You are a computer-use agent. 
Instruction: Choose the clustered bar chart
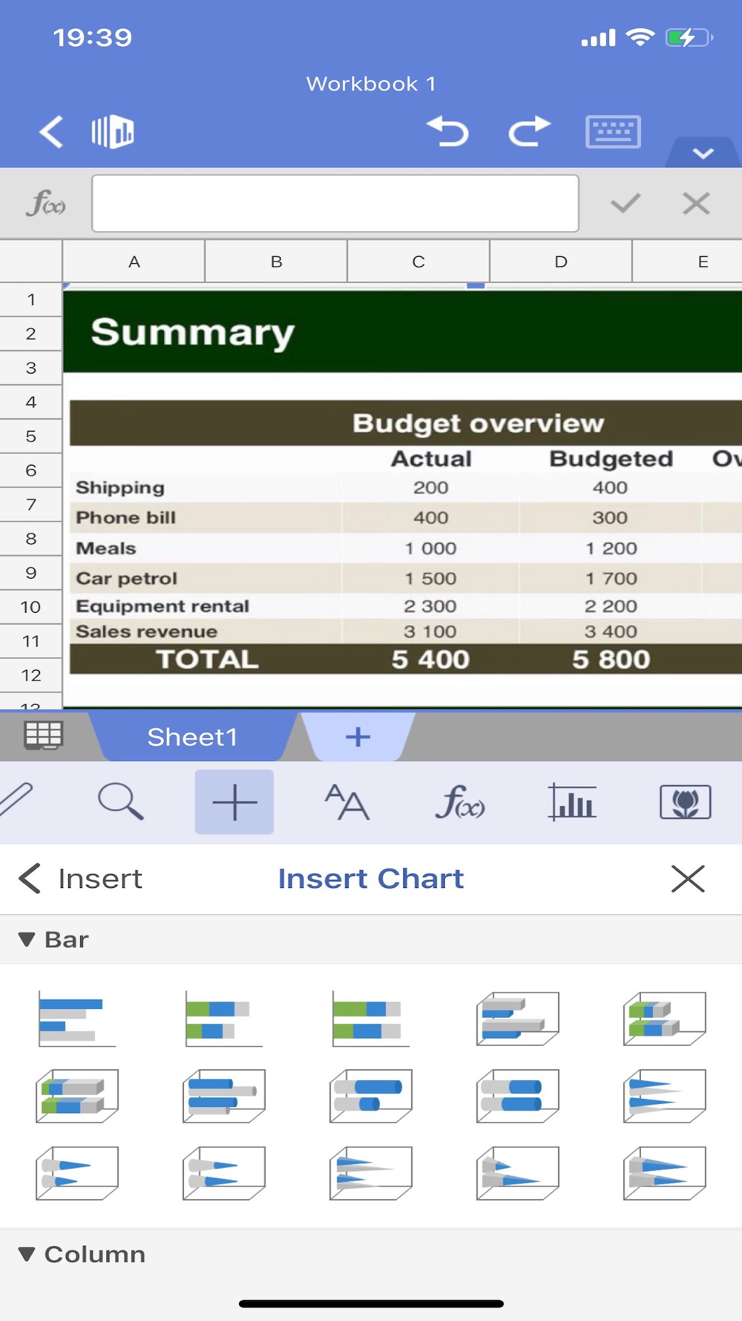[77, 1019]
